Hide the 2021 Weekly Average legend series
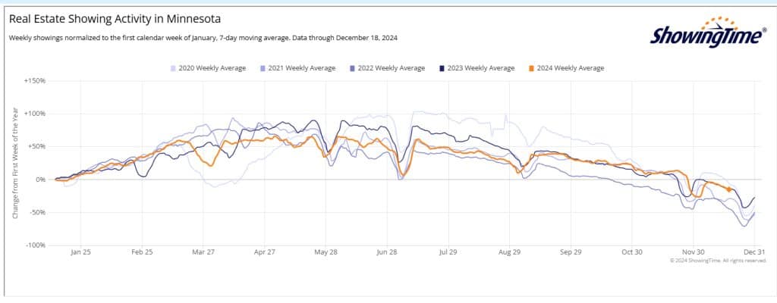Viewport: 777px width, 303px height. [300, 68]
